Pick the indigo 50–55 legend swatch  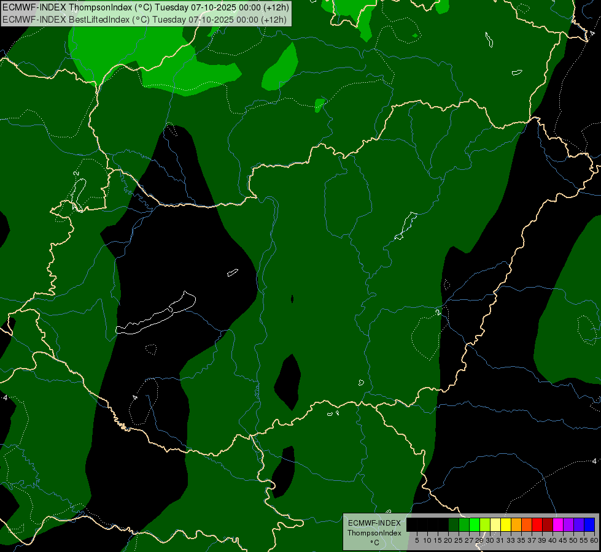[579, 524]
